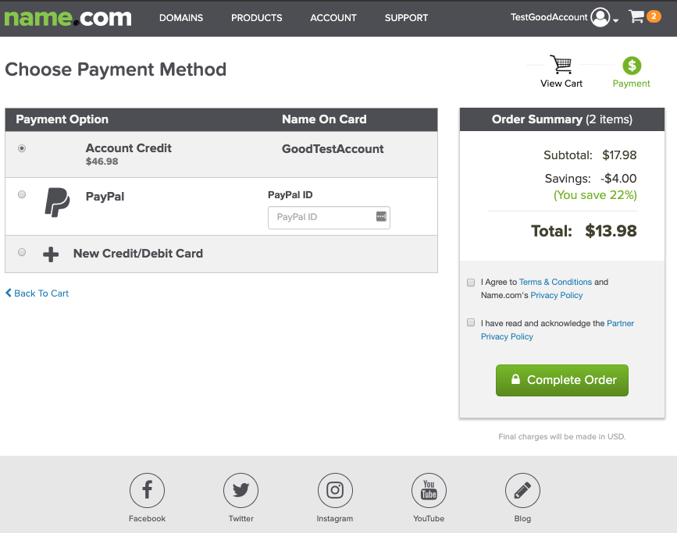This screenshot has height=533, width=677.
Task: Open Name.com's Privacy Policy link
Action: click(x=556, y=295)
